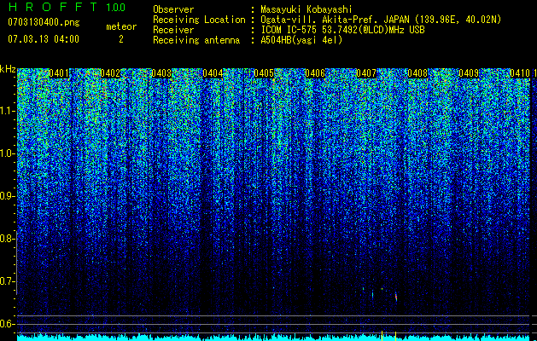Viewport: 537px width, 341px height.
Task: Click the 1.1 kHz frequency axis label
Action: (x=7, y=111)
